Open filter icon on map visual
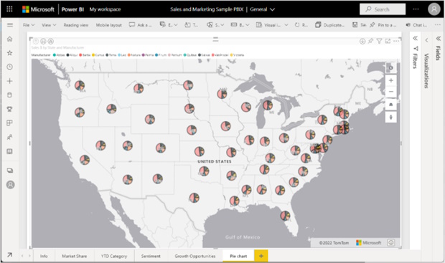The width and height of the screenshot is (445, 263). (x=379, y=42)
